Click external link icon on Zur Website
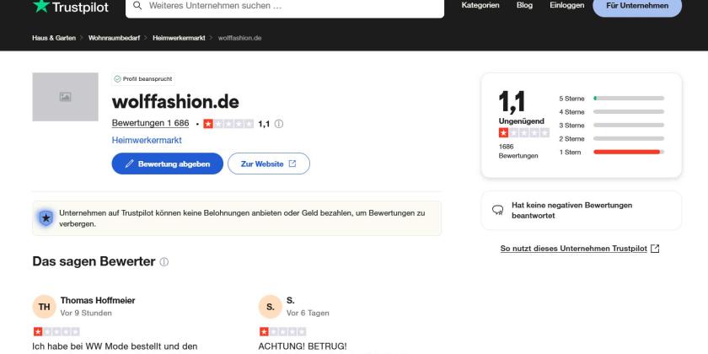Screen dimensions: 708x354 point(292,164)
